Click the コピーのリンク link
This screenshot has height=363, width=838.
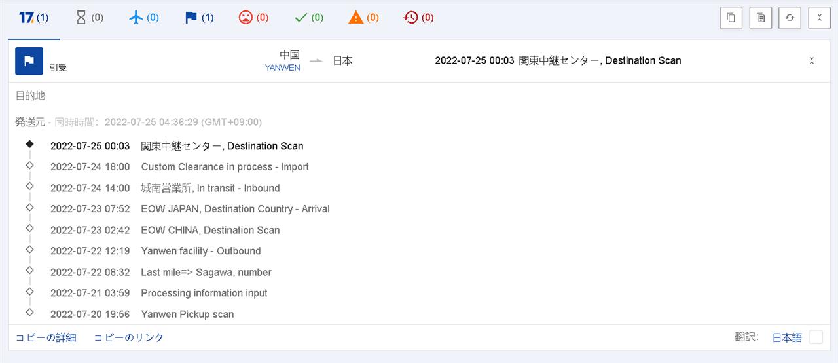click(129, 337)
